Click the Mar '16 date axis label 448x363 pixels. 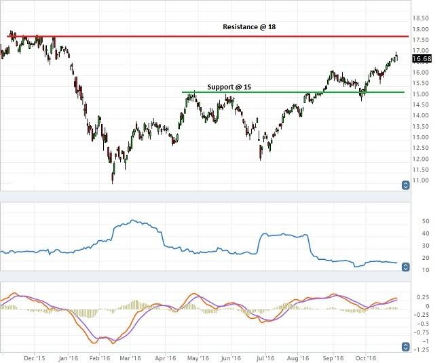coord(130,358)
